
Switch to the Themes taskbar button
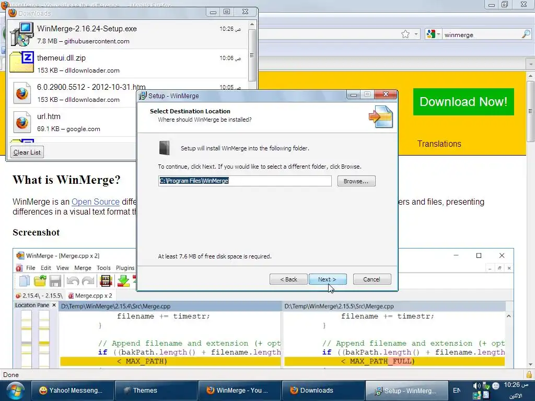pyautogui.click(x=156, y=391)
